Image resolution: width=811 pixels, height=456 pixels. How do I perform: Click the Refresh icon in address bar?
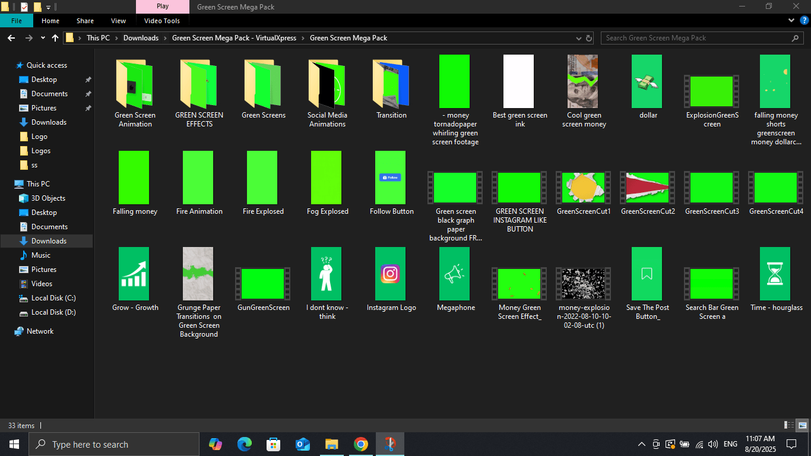pyautogui.click(x=589, y=38)
